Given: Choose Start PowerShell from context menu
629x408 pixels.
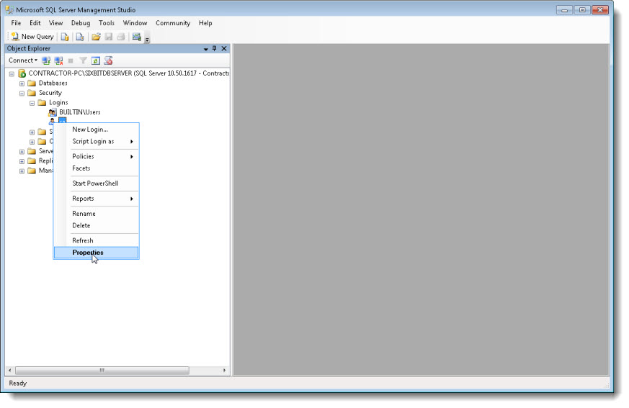Looking at the screenshot, I should 97,183.
